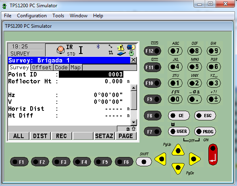The width and height of the screenshot is (237, 186).
Task: Open the Help menu
Action: (98, 16)
